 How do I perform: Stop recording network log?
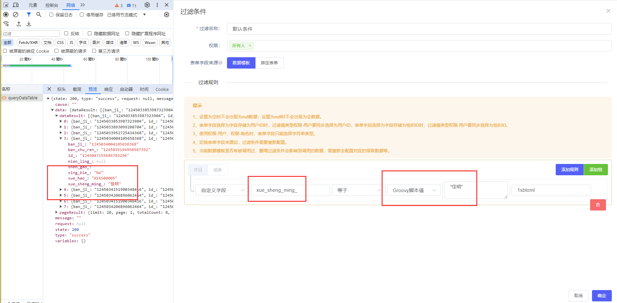(x=6, y=15)
